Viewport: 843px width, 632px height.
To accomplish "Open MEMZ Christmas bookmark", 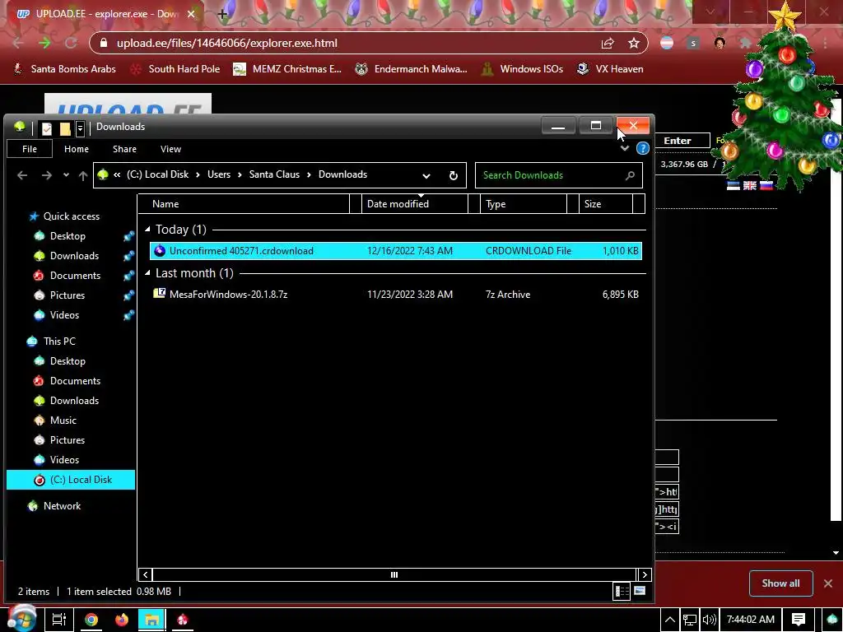I will (287, 69).
